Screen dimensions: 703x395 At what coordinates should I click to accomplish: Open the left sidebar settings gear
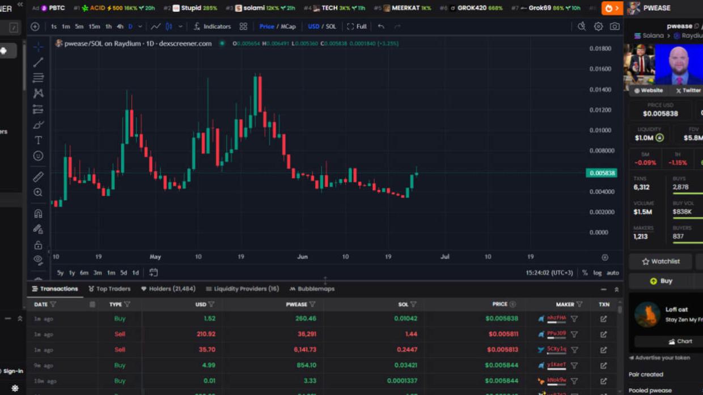[x=15, y=389]
